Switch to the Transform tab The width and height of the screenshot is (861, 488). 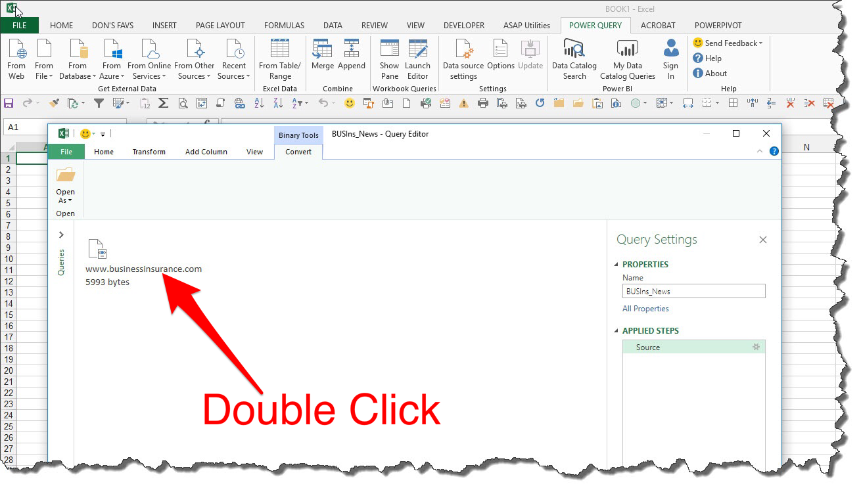pyautogui.click(x=149, y=151)
